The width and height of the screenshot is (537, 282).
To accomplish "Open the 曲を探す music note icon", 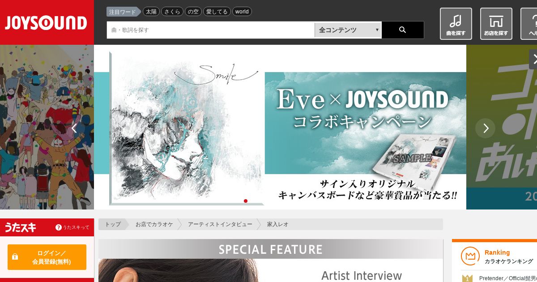I will [x=456, y=23].
